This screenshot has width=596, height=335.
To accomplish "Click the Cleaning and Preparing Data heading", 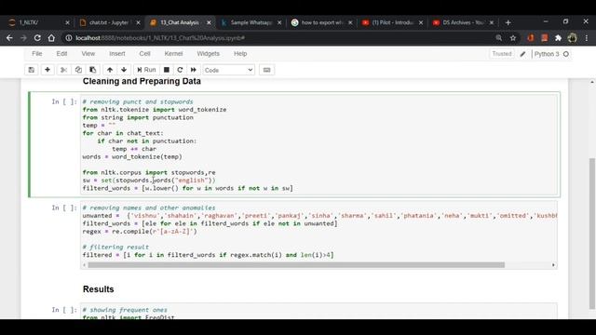I will click(x=142, y=81).
